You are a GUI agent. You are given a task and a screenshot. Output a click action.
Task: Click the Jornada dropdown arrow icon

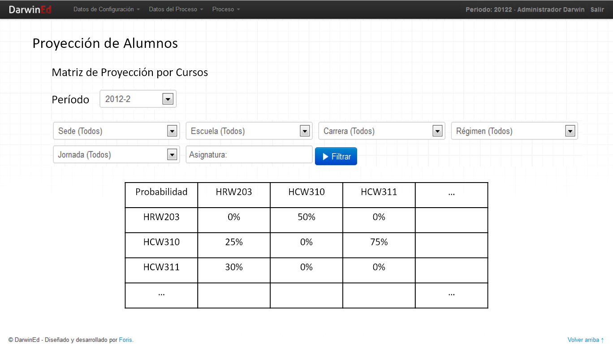pos(172,154)
